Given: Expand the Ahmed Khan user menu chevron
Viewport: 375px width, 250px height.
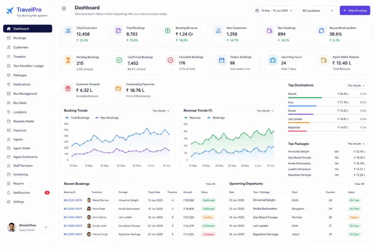Looking at the screenshot, I should [46, 227].
